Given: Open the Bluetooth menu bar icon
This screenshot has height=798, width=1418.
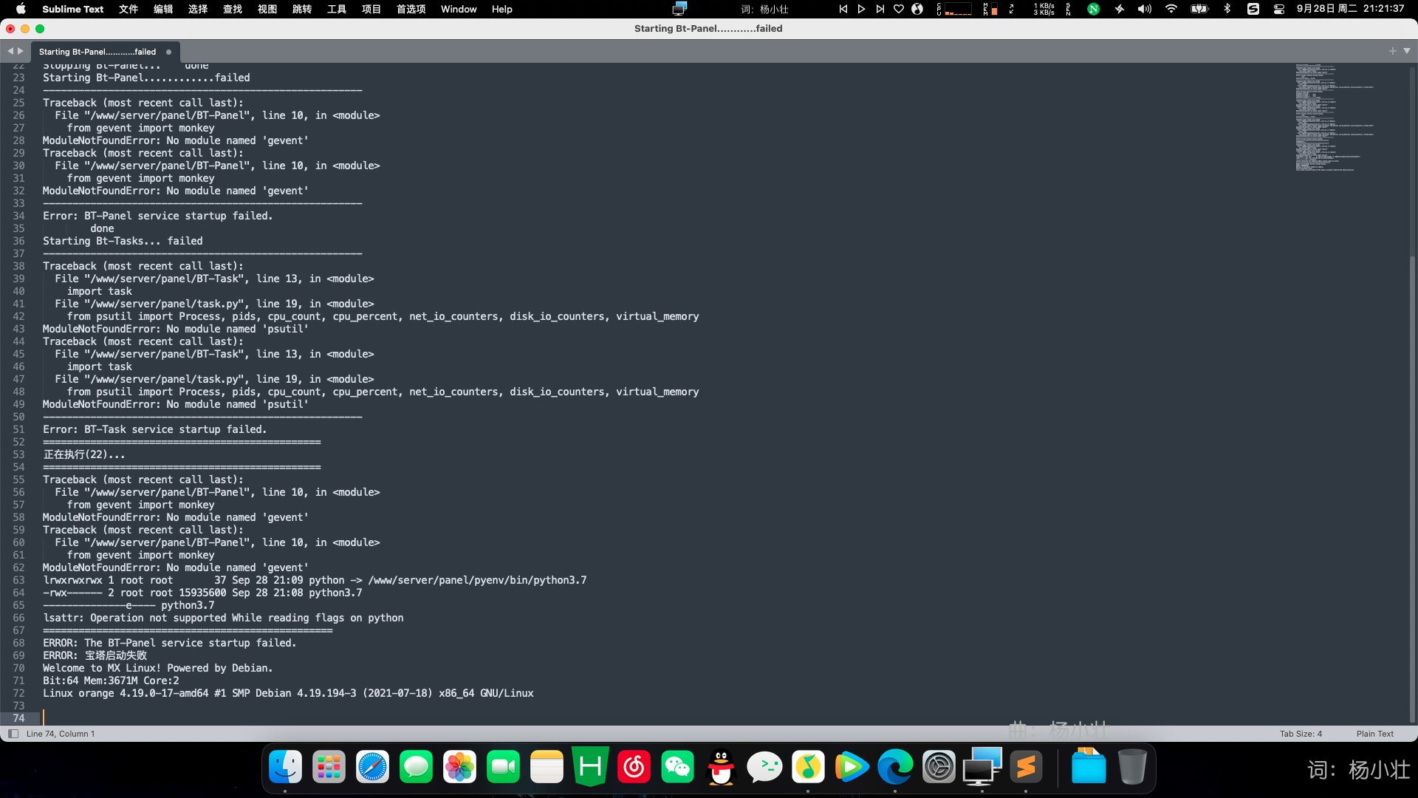Looking at the screenshot, I should pos(1227,9).
